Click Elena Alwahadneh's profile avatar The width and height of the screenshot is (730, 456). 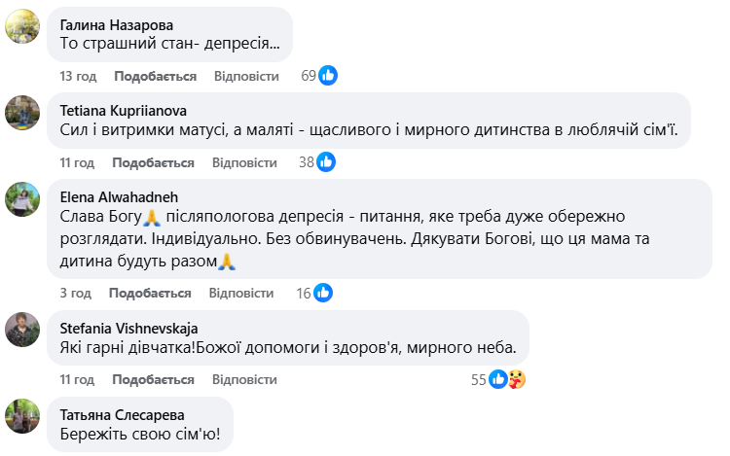tap(22, 198)
